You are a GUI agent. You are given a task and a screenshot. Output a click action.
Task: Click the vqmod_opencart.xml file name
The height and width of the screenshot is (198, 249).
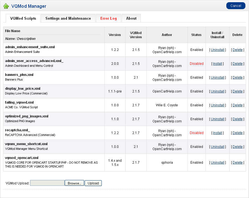pyautogui.click(x=22, y=158)
